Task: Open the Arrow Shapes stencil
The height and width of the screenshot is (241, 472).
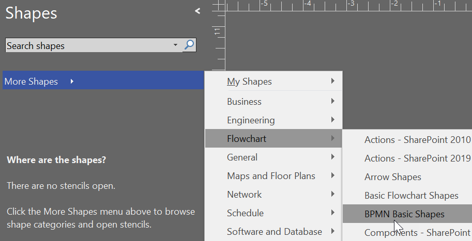Action: tap(393, 177)
